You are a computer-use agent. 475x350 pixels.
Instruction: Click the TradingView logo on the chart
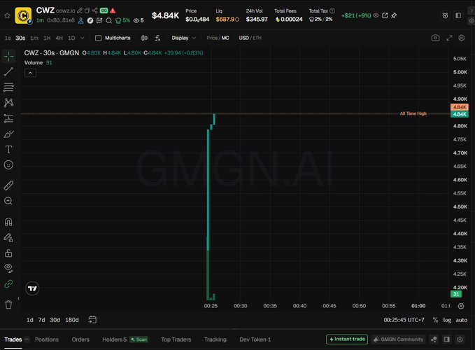click(x=32, y=288)
